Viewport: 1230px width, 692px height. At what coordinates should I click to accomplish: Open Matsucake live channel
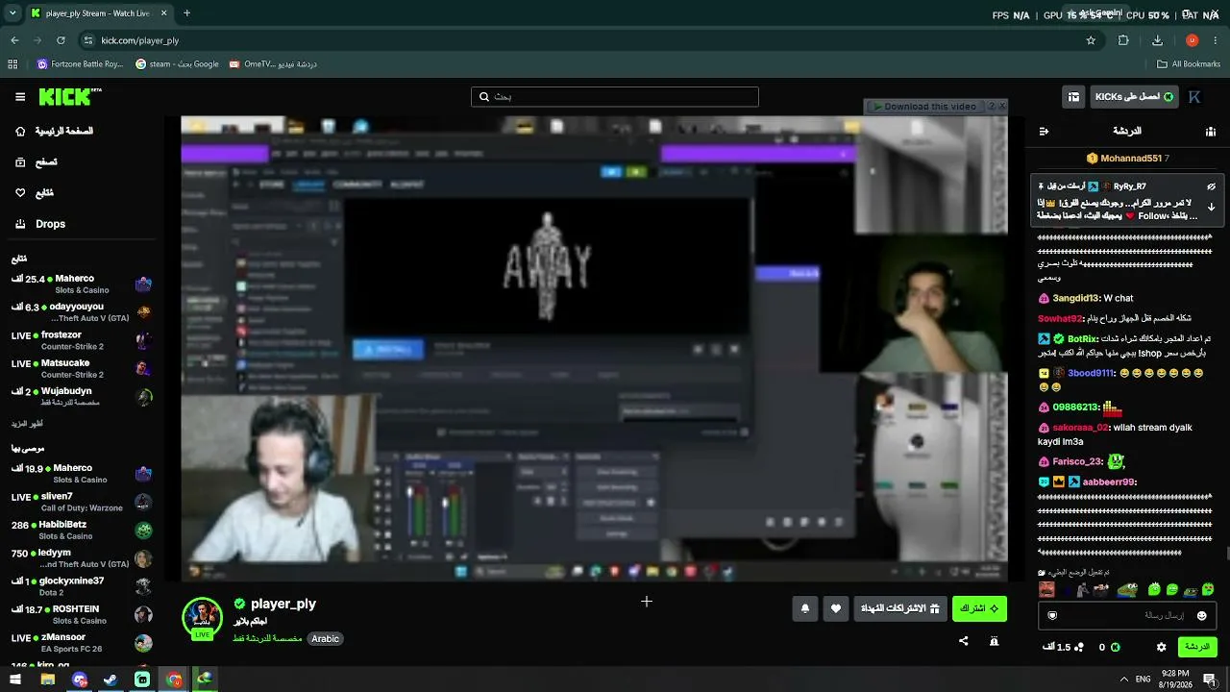(81, 368)
